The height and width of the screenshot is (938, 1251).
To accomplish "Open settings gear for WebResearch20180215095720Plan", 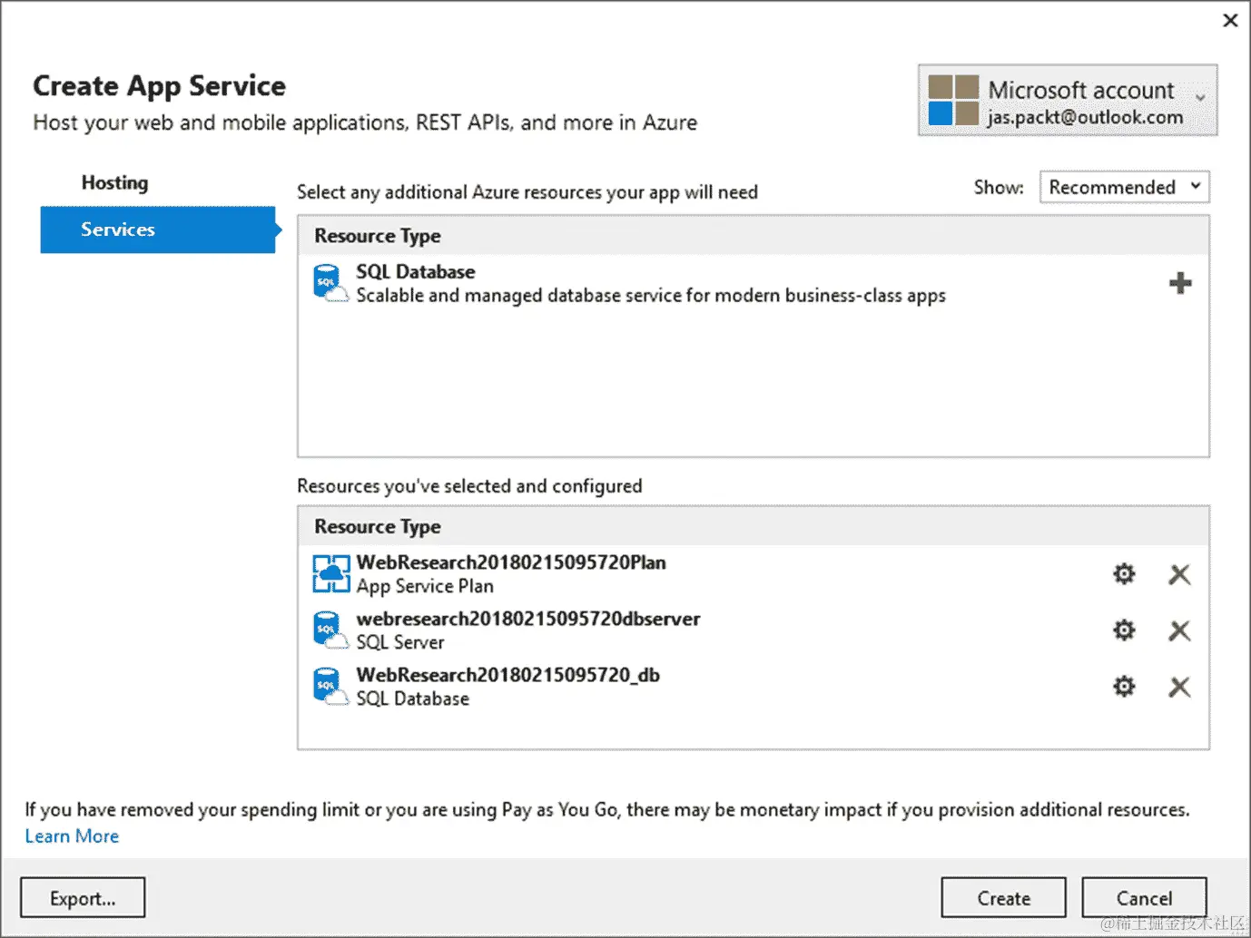I will coord(1124,574).
